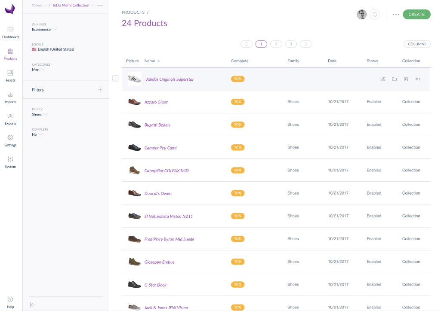Go to page 2 of products
This screenshot has height=311, width=441.
276,44
